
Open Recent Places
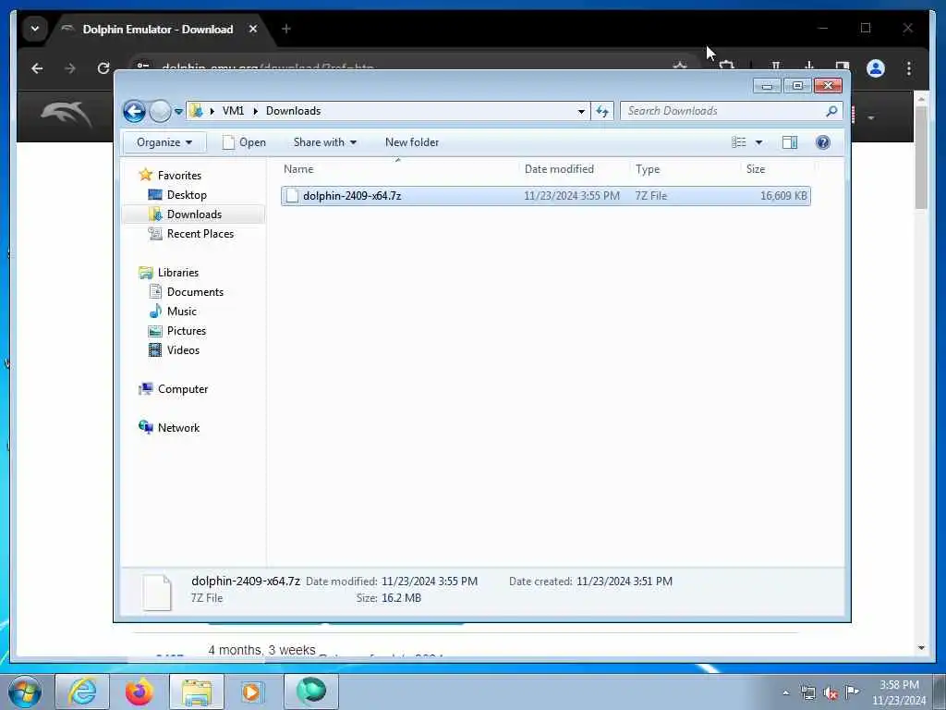tap(200, 234)
